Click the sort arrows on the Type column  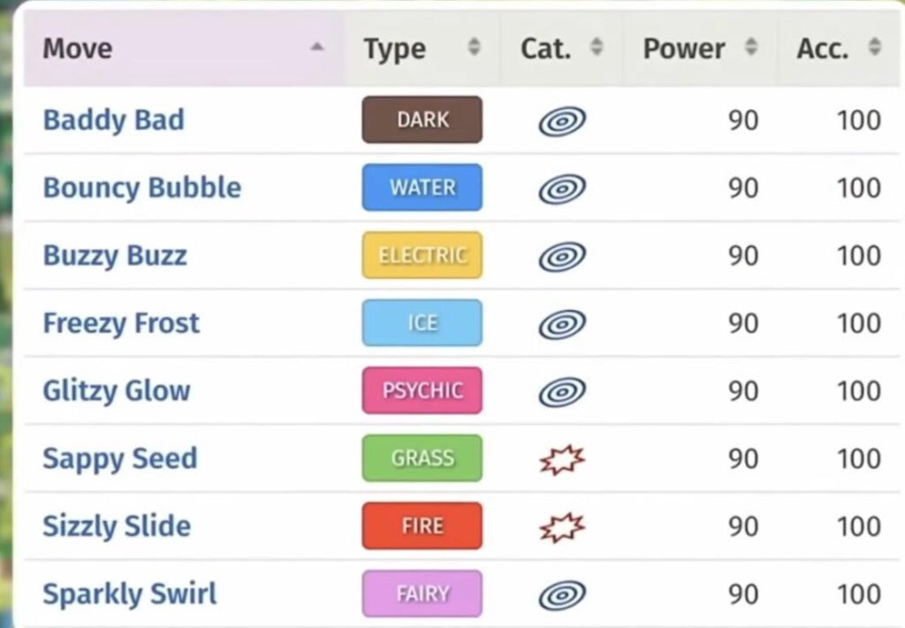click(475, 49)
